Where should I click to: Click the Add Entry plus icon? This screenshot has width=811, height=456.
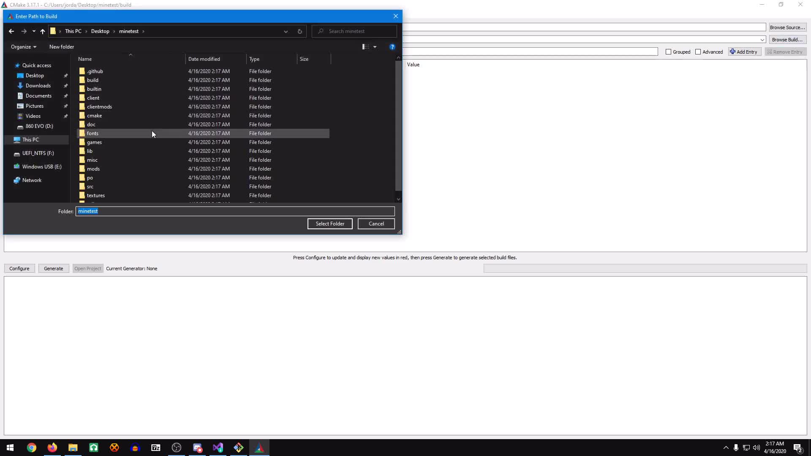click(733, 52)
